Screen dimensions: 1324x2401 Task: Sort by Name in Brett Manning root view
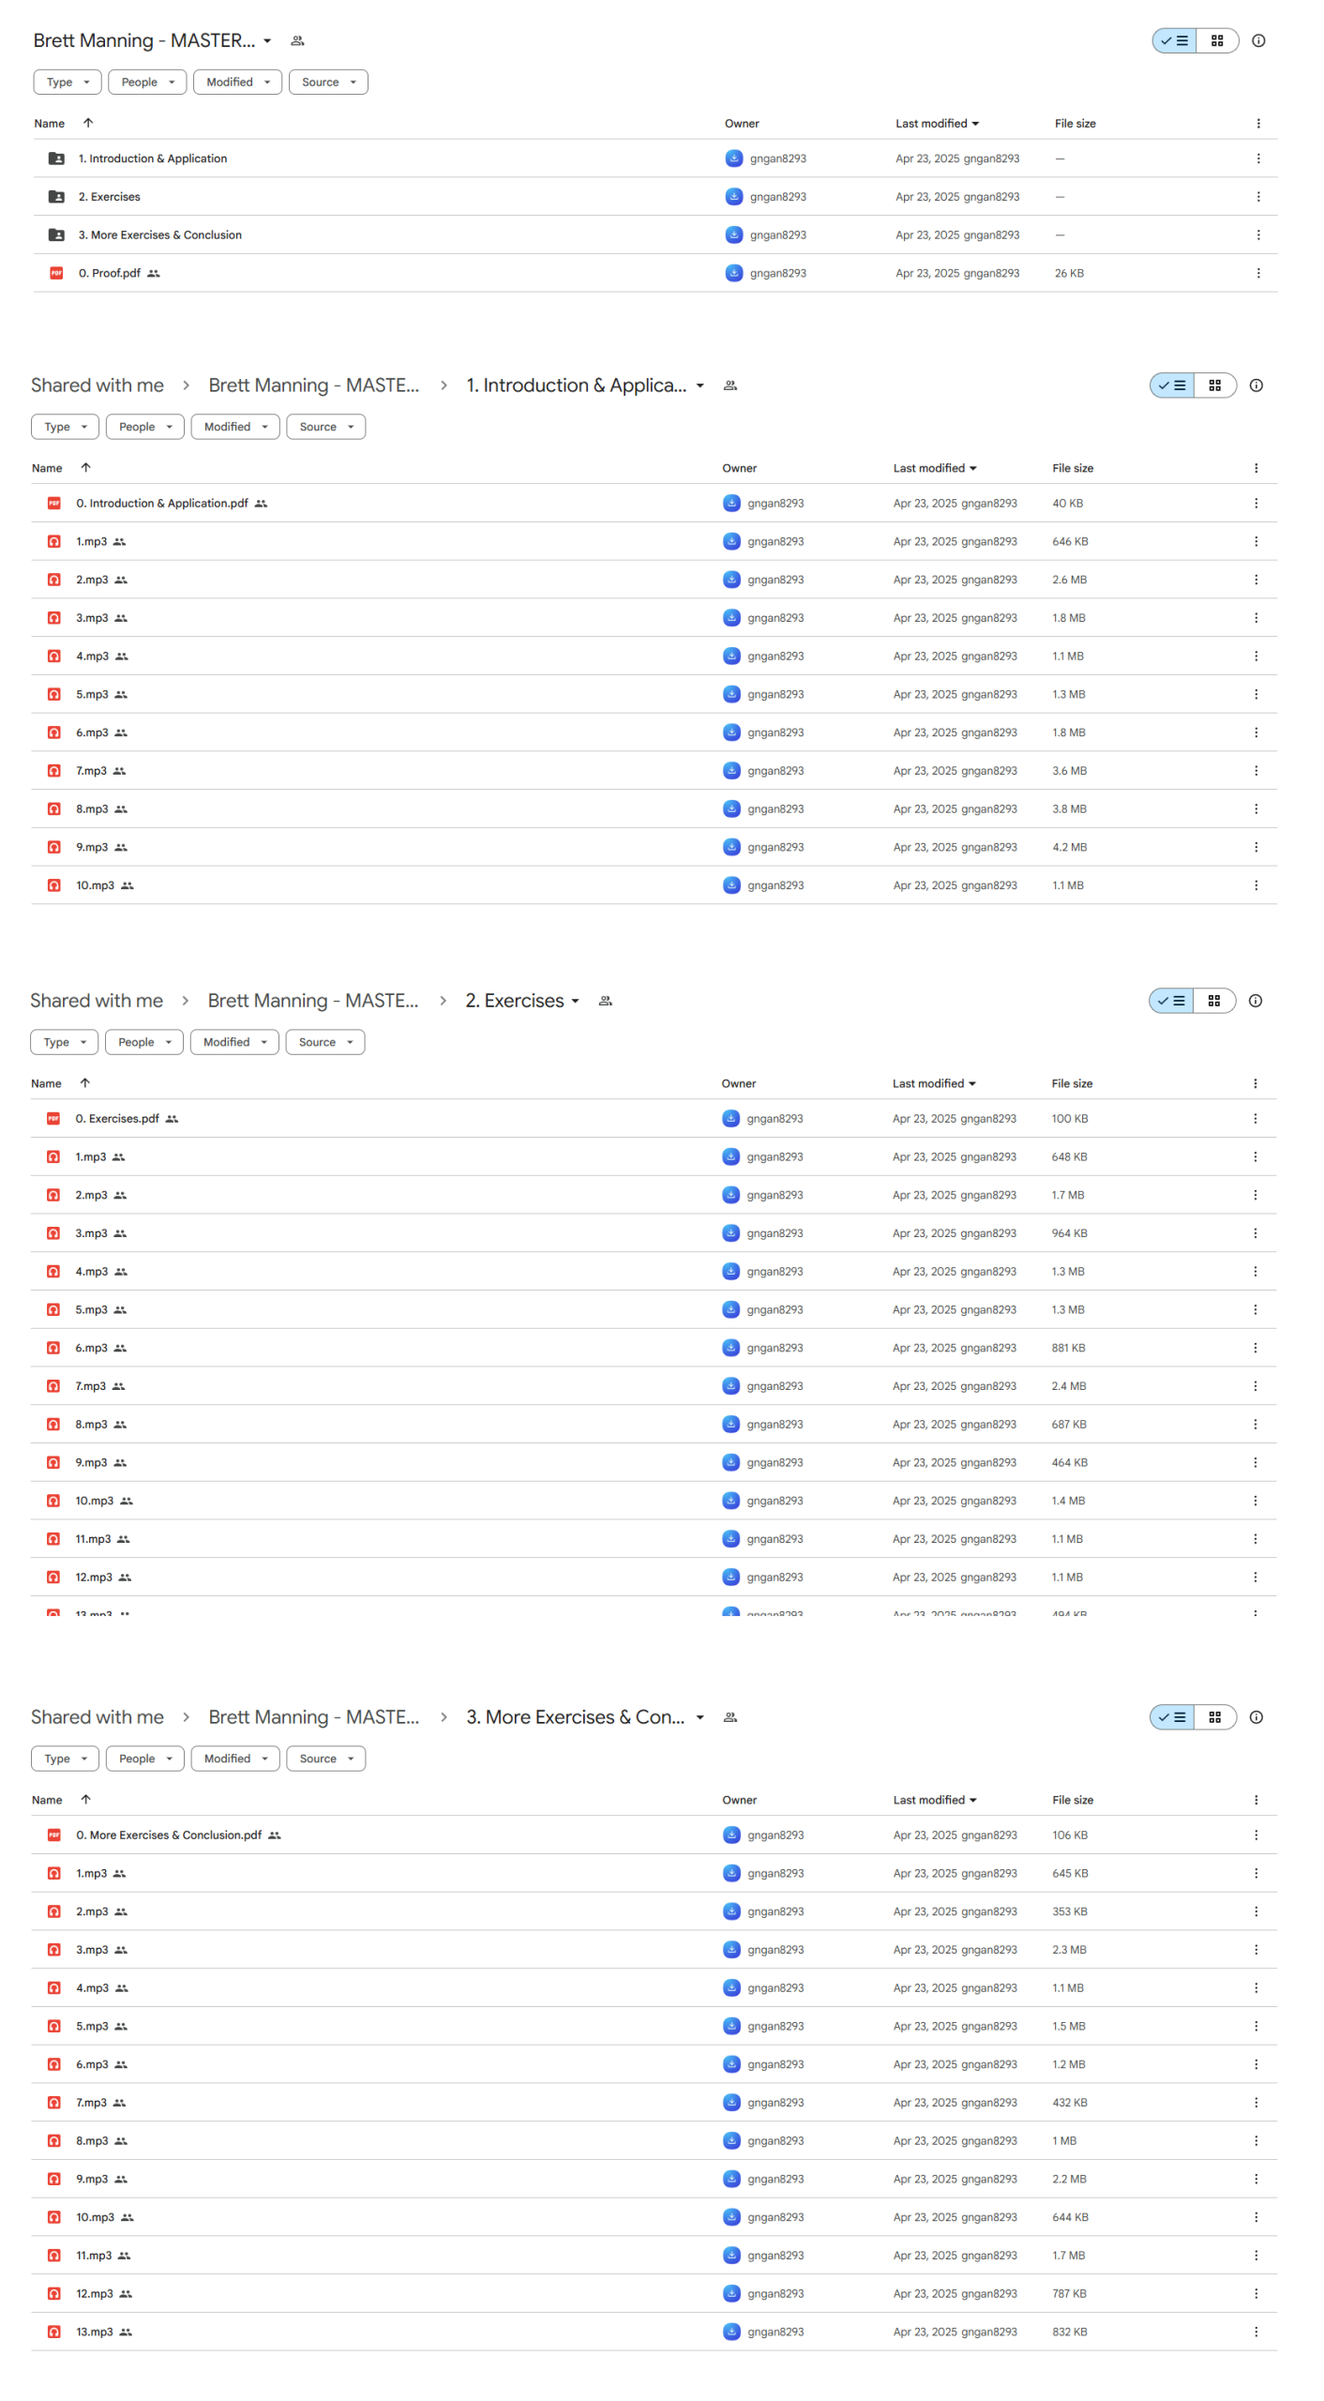50,124
